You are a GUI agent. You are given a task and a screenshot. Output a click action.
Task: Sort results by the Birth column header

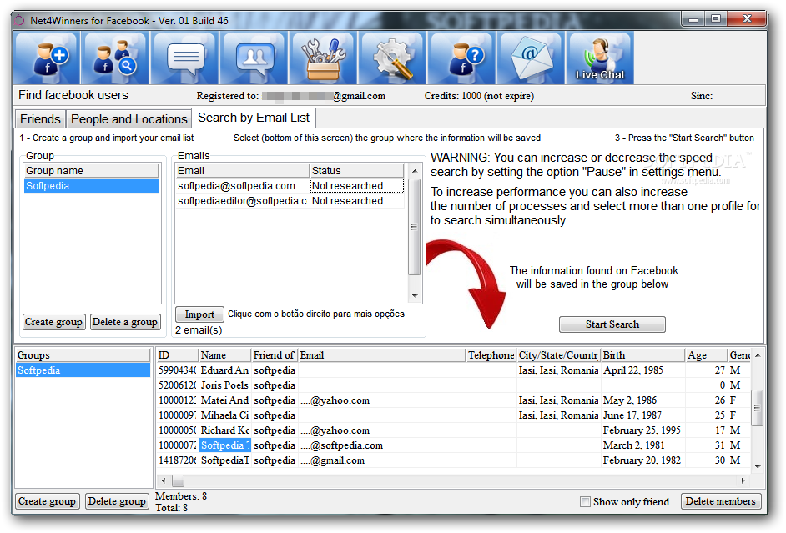point(642,355)
